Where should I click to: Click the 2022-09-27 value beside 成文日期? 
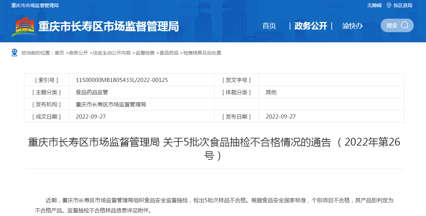91,116
